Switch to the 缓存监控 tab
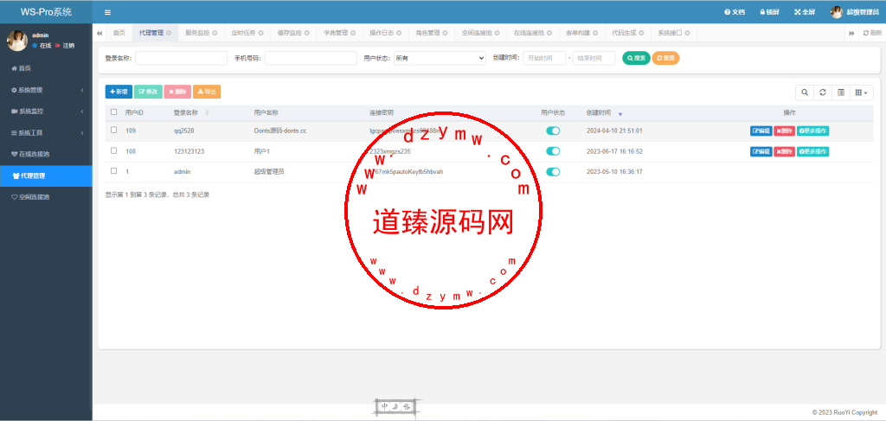 click(x=289, y=33)
